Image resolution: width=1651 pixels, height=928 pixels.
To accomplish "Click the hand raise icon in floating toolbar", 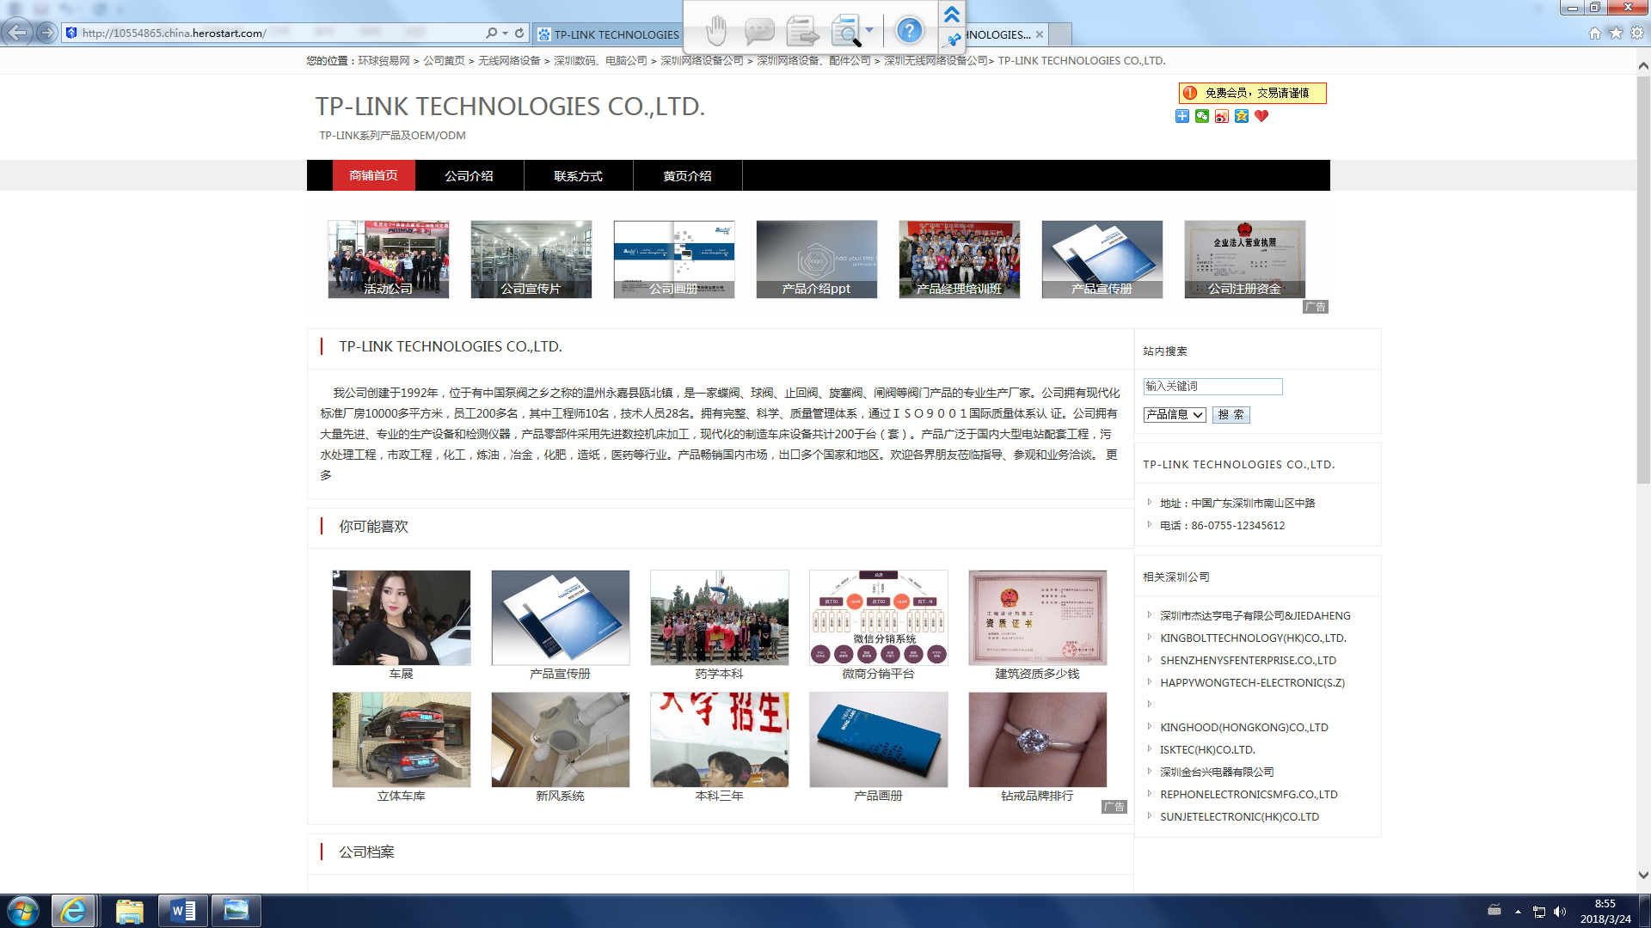I will 715,31.
